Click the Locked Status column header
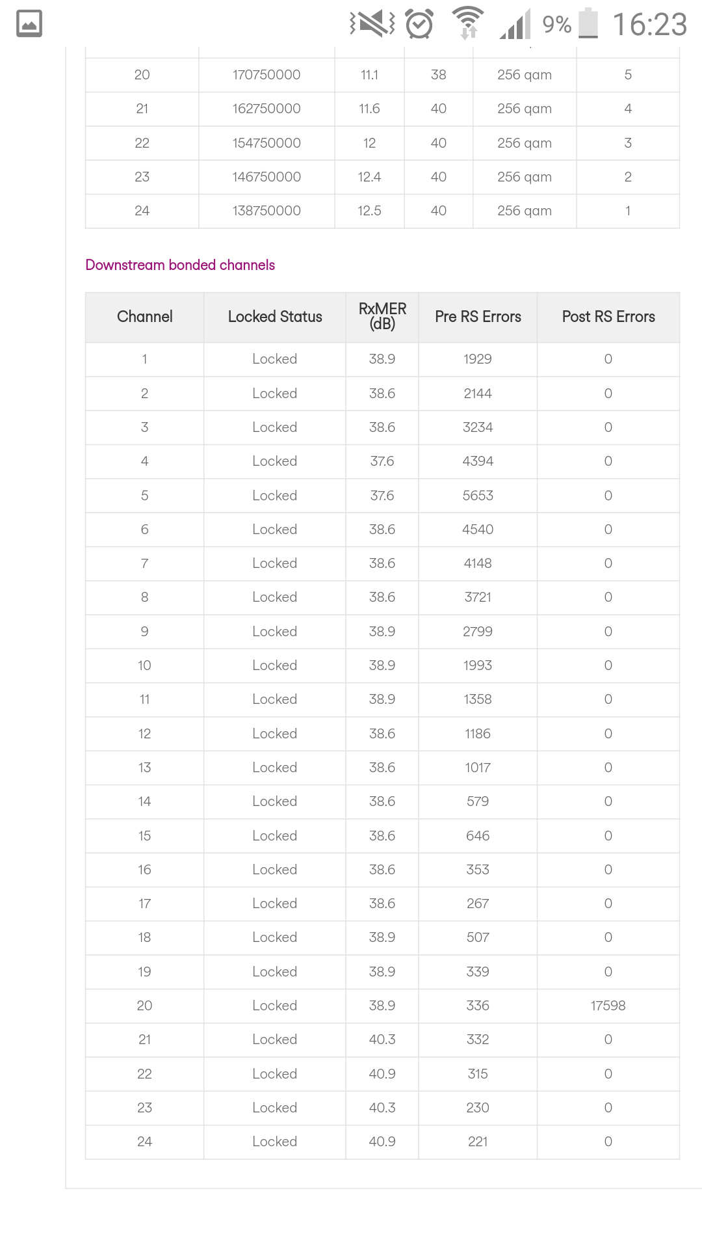 pos(275,317)
